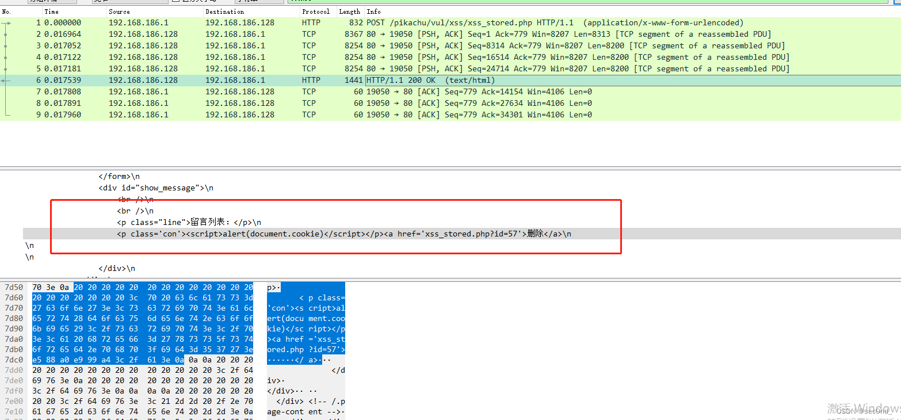
Task: Select the </div>\n line in details pane
Action: pyautogui.click(x=117, y=269)
